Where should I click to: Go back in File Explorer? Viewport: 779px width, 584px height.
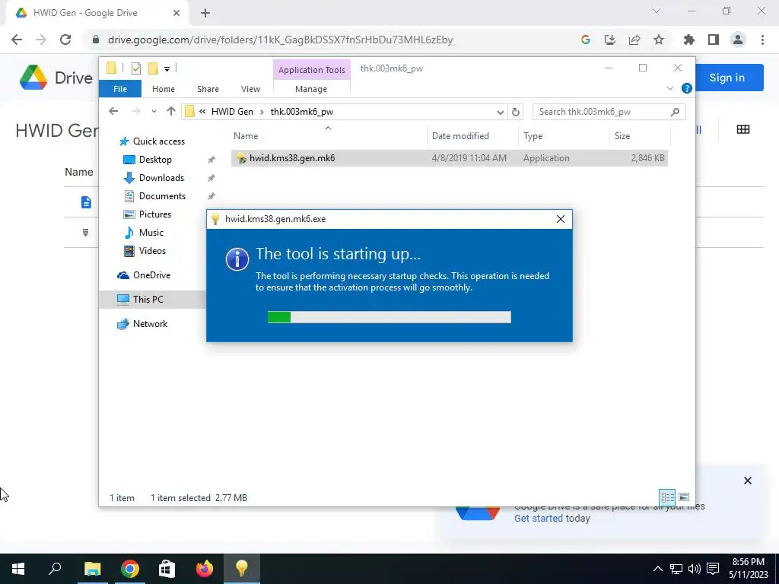click(x=113, y=112)
